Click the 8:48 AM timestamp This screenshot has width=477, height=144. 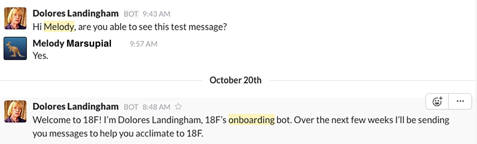(x=156, y=107)
